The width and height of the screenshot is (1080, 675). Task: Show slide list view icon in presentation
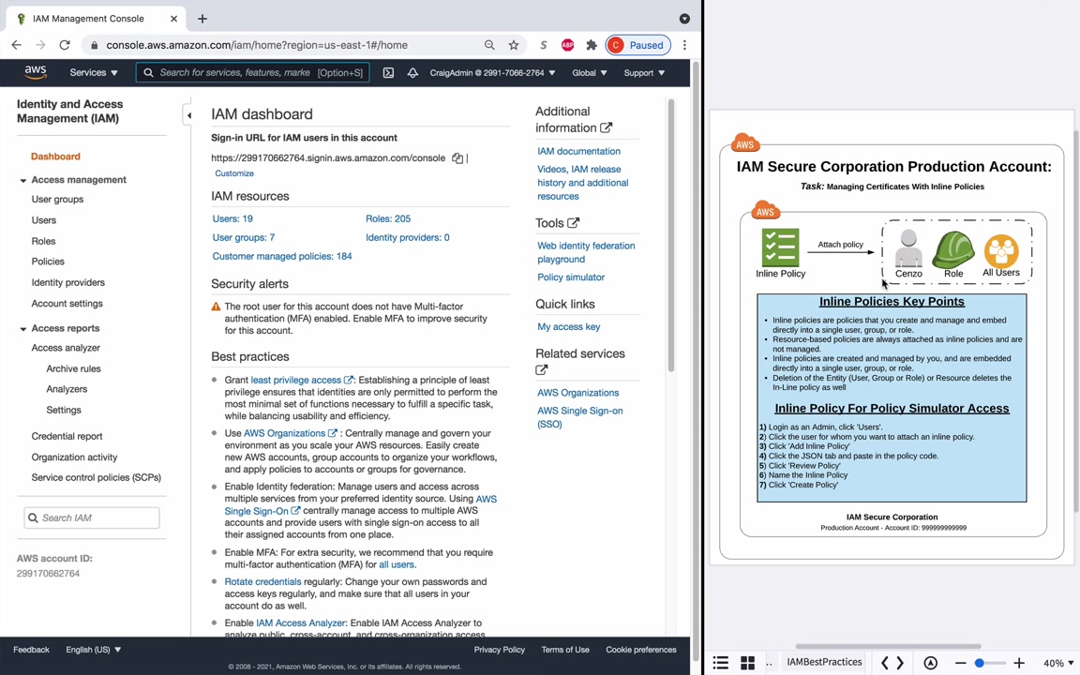coord(720,663)
